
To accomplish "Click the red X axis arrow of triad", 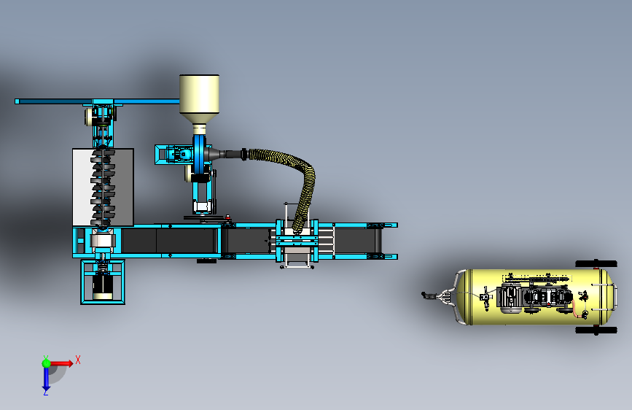I will coord(62,363).
